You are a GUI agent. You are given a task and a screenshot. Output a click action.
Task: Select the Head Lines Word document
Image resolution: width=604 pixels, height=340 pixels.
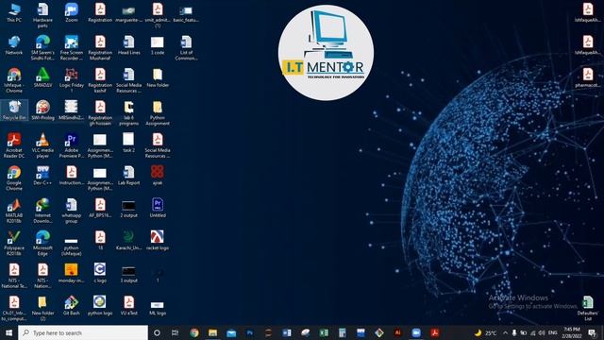[129, 45]
